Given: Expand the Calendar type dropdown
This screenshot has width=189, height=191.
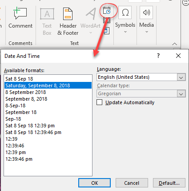Looking at the screenshot, I should tap(181, 94).
